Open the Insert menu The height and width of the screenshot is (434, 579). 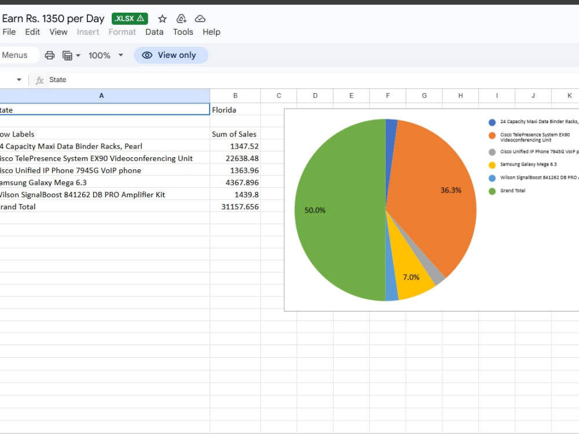[x=88, y=32]
